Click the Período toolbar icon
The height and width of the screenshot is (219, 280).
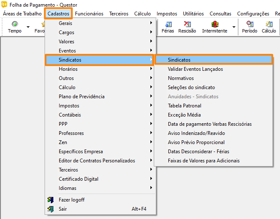[x=250, y=24]
